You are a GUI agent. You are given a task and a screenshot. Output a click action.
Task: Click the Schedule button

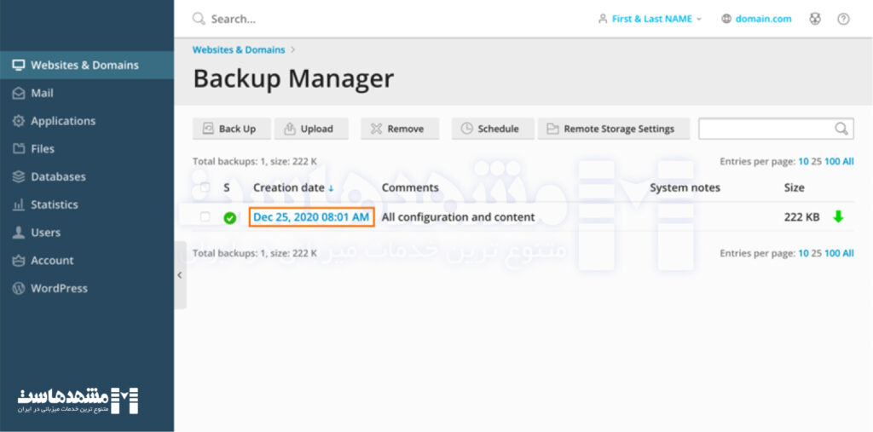coord(490,129)
